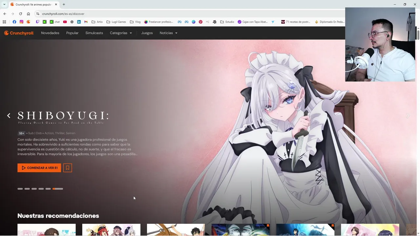Open the ME bookmark
This screenshot has height=236, width=420.
[207, 22]
